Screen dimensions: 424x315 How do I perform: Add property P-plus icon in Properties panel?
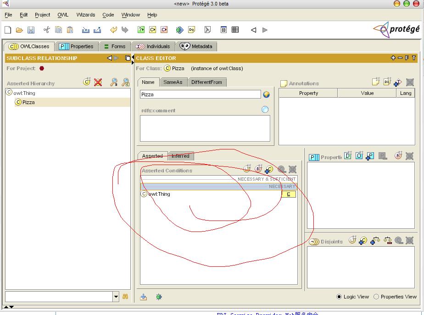click(370, 156)
